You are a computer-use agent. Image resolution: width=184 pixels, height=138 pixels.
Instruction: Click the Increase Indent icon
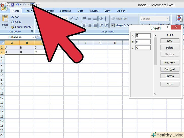pos(106,25)
